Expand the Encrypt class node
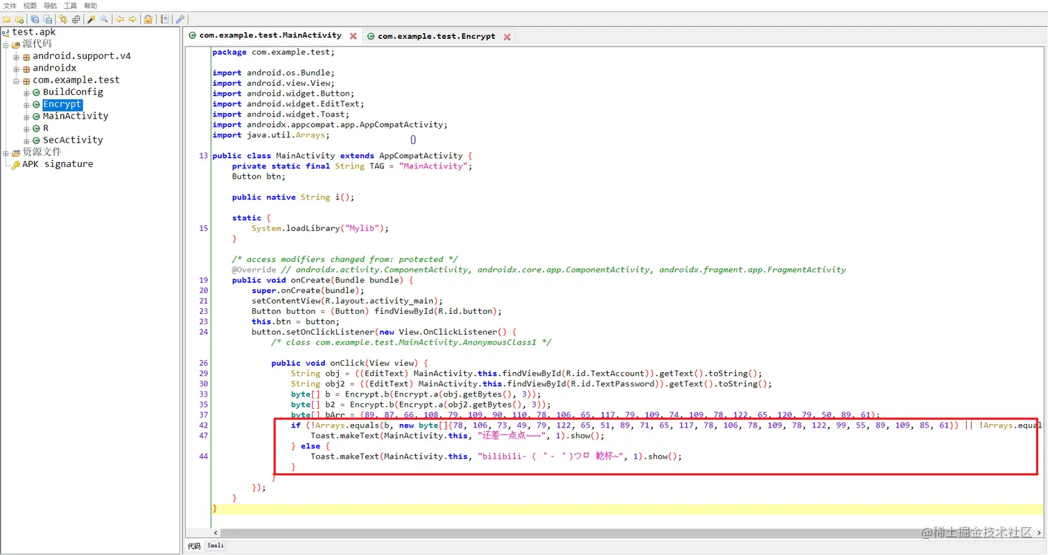Image resolution: width=1048 pixels, height=555 pixels. 26,105
